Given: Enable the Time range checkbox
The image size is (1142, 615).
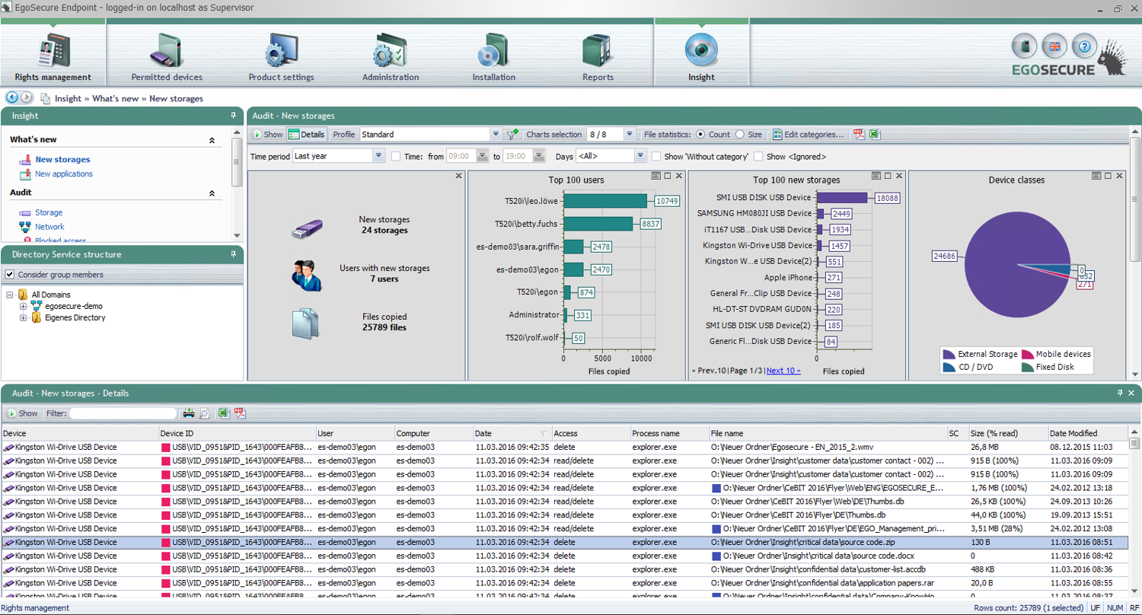Looking at the screenshot, I should click(x=396, y=156).
